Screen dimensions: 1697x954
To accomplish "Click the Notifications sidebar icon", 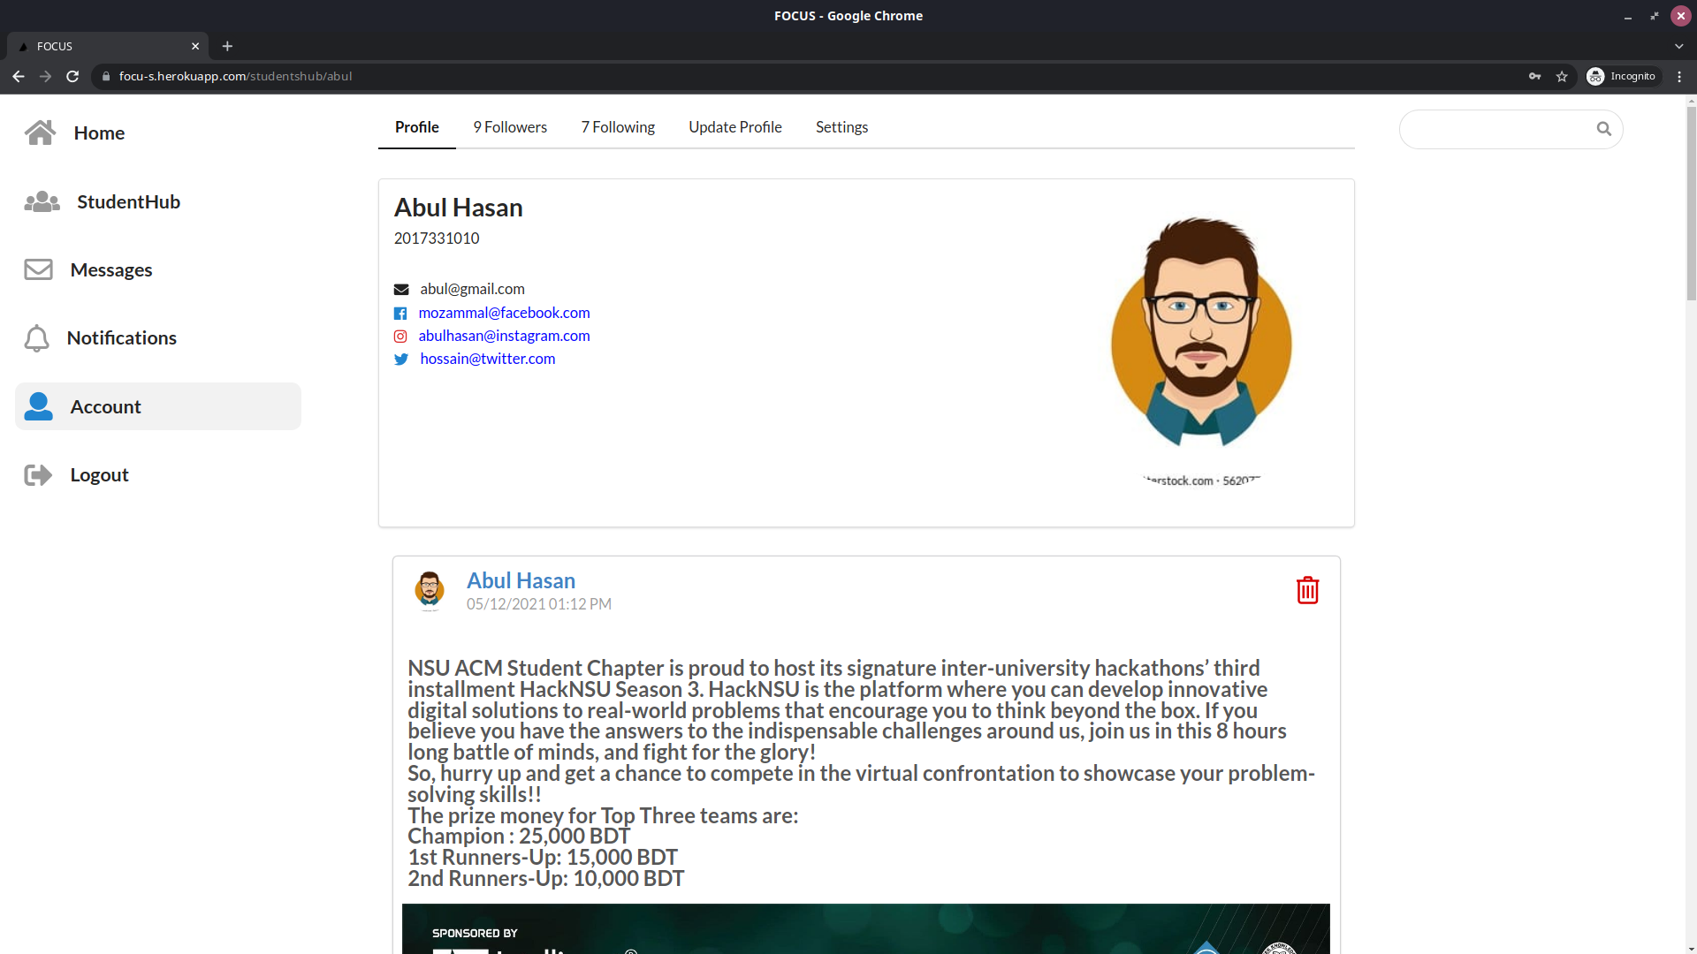I will tap(37, 337).
